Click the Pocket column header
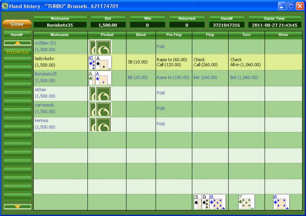Screen dimensions: 306x216 pos(107,35)
